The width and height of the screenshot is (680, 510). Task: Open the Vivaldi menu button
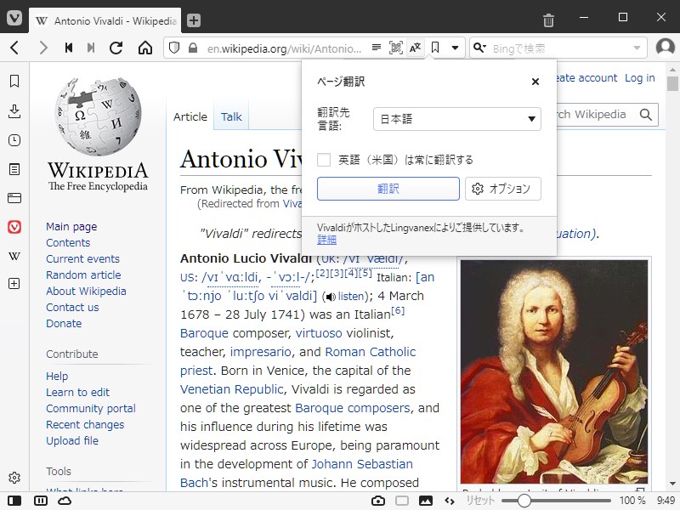[x=13, y=19]
